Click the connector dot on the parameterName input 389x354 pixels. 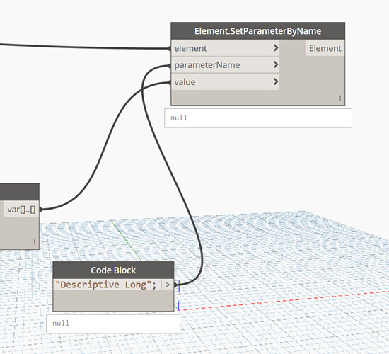coord(170,66)
